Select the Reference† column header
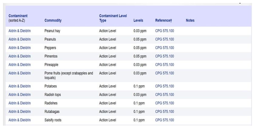 [163, 21]
